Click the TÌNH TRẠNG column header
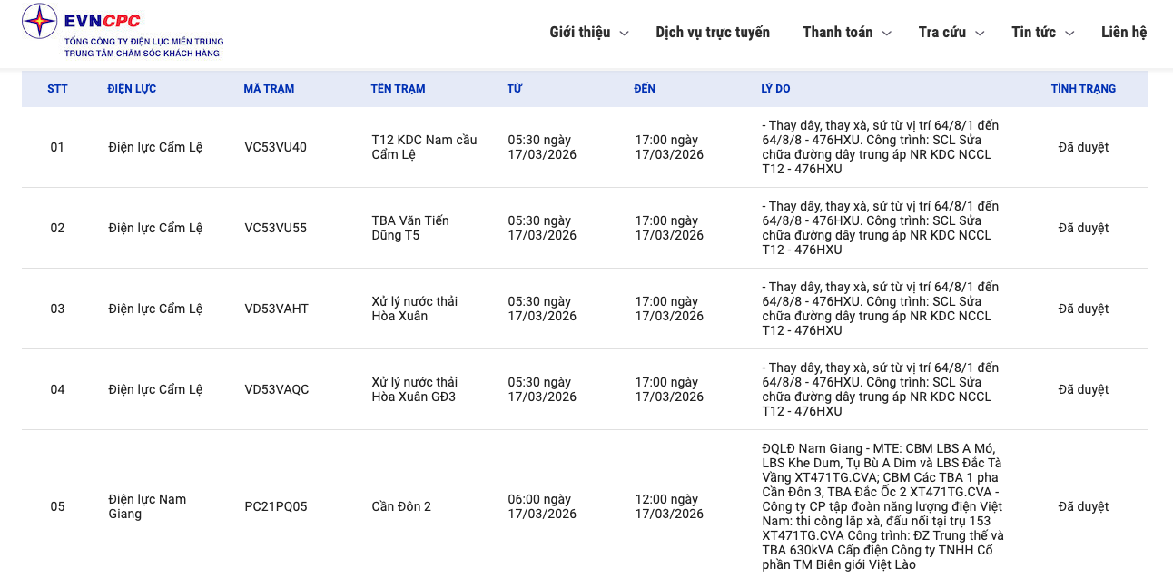This screenshot has height=588, width=1173. [x=1083, y=89]
